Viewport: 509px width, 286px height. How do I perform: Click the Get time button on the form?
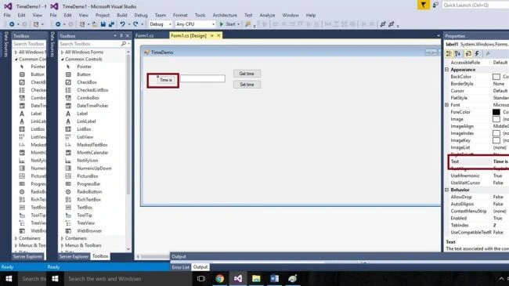(x=247, y=74)
